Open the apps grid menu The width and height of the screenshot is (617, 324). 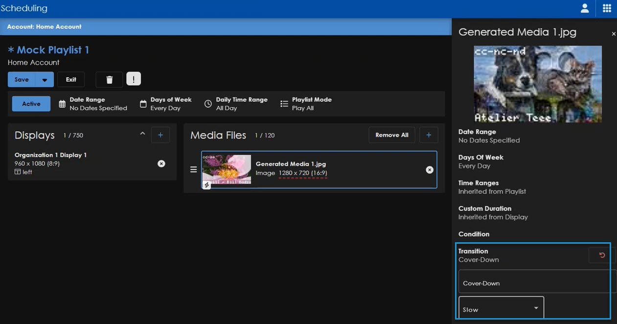point(607,8)
